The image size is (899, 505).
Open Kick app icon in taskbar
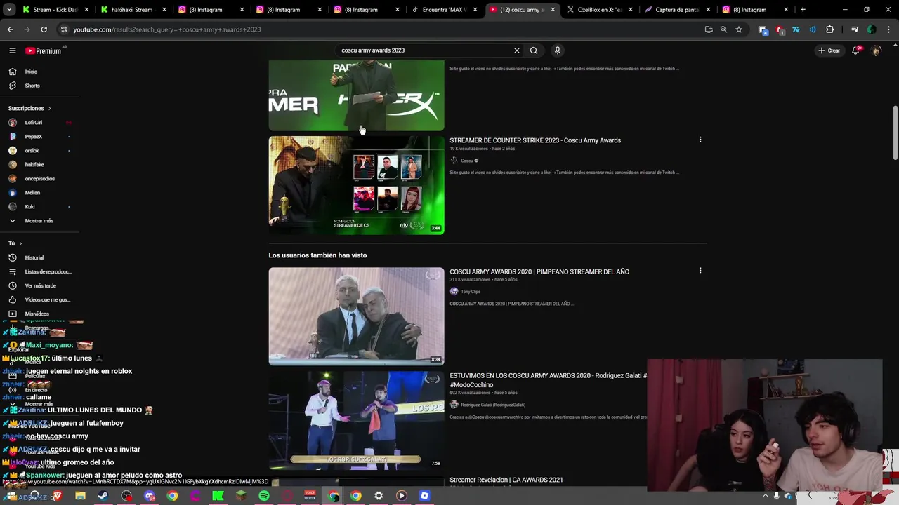tap(218, 496)
